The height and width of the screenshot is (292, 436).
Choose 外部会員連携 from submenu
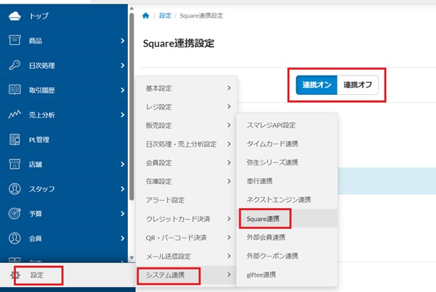tap(287, 237)
